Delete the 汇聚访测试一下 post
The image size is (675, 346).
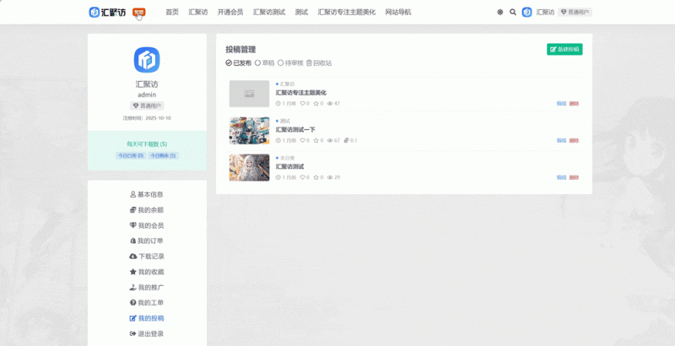(x=574, y=141)
